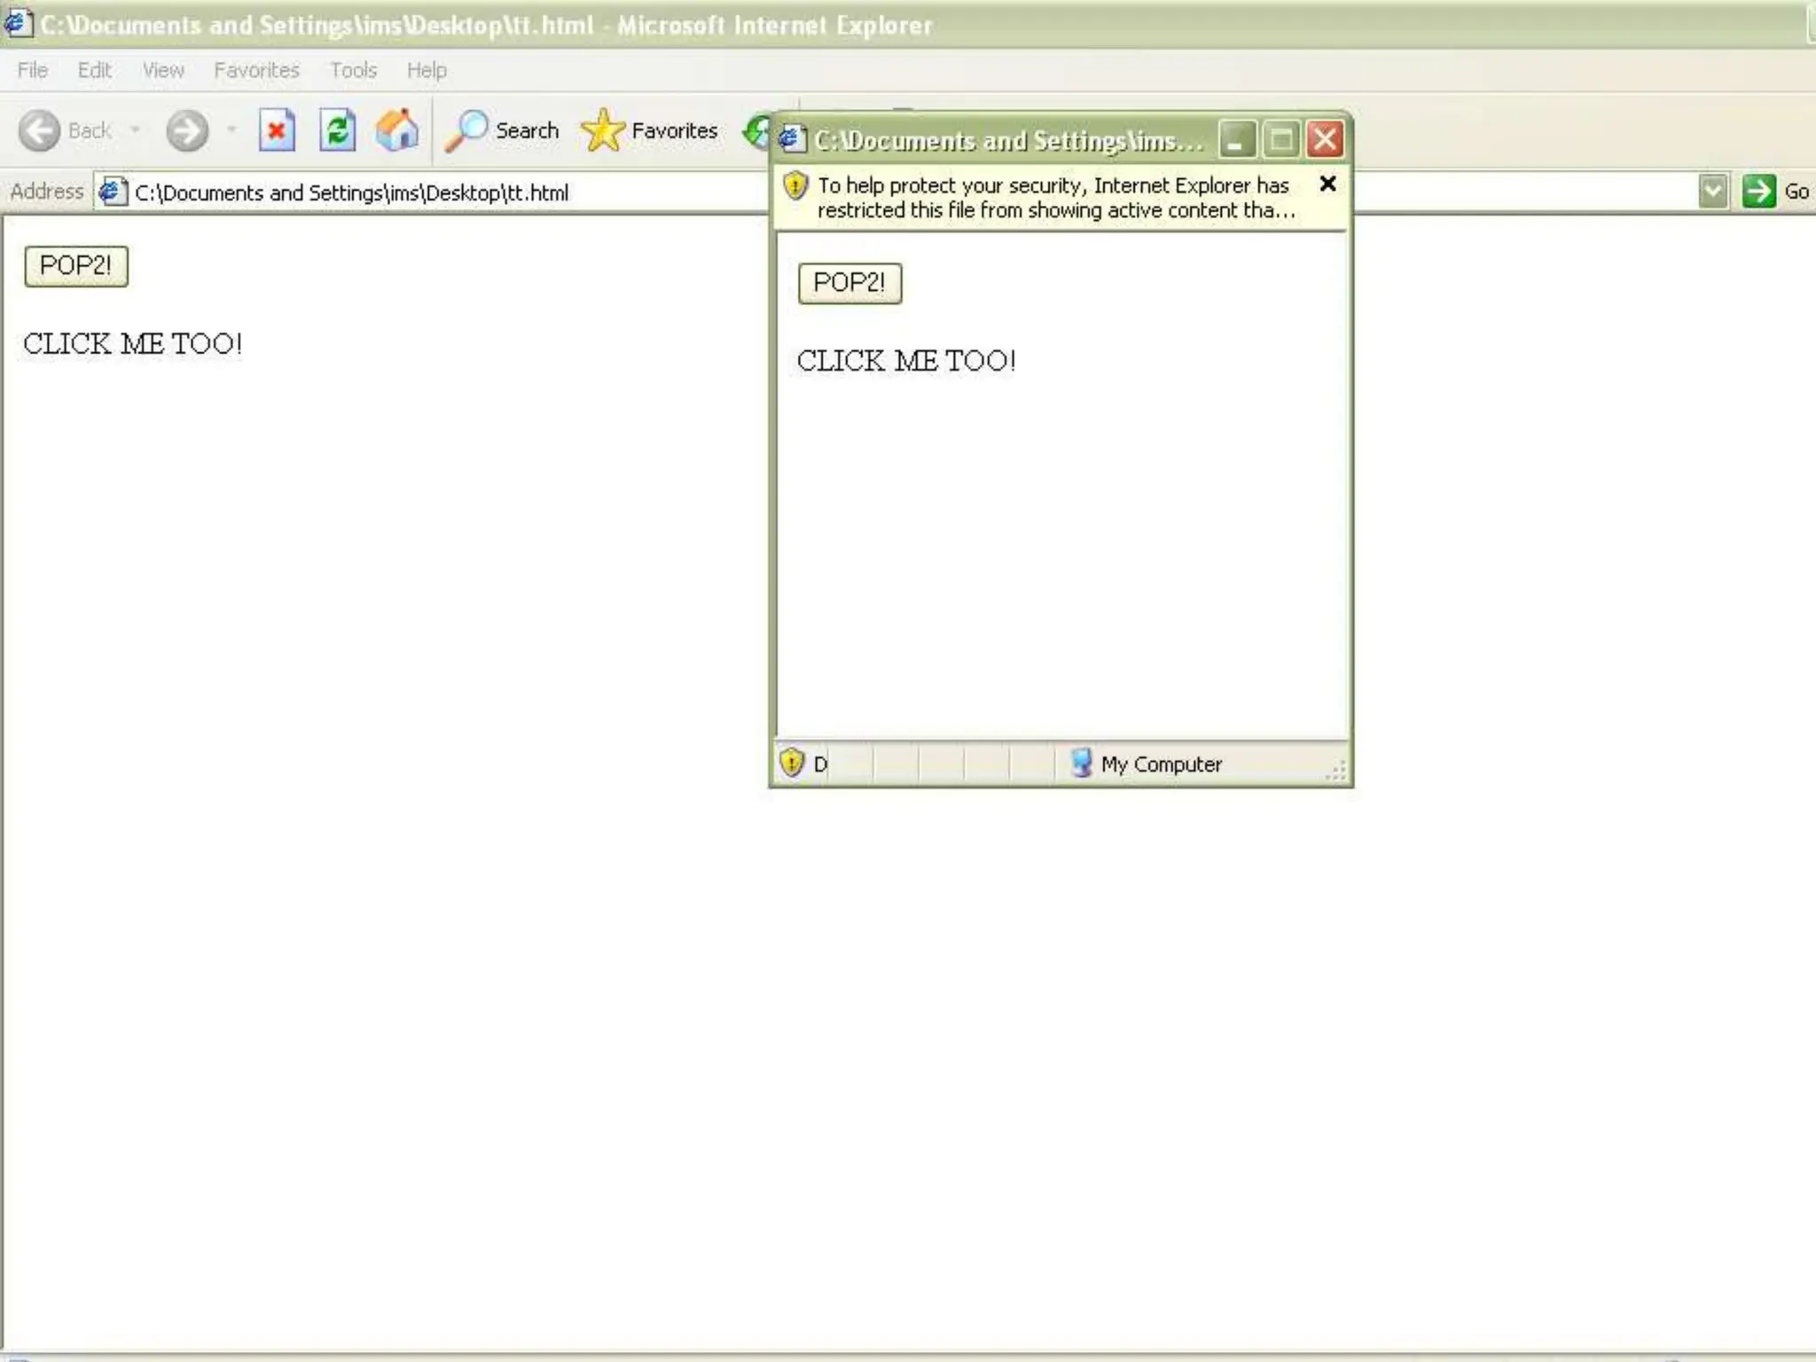Image resolution: width=1816 pixels, height=1362 pixels.
Task: Open Favorites star toolbar button
Action: click(650, 131)
